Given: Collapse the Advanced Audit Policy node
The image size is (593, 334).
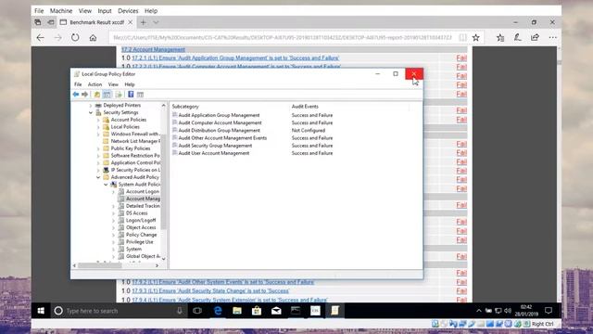Looking at the screenshot, I should [98, 177].
